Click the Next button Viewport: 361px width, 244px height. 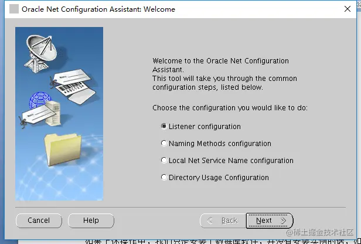pos(270,221)
